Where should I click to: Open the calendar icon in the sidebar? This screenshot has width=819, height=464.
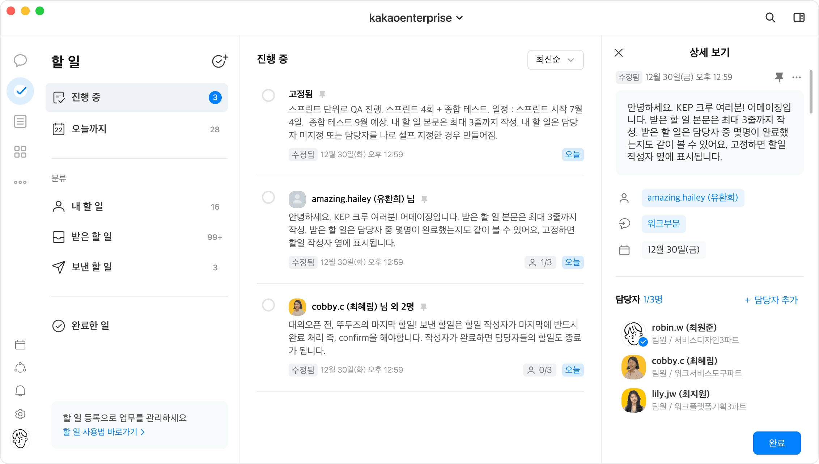click(20, 345)
